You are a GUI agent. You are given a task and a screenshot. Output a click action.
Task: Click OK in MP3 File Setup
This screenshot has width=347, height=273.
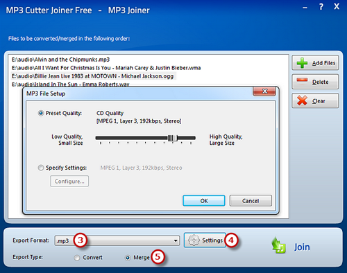tap(204, 201)
